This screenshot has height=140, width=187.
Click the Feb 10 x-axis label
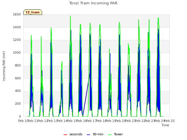pos(23,121)
